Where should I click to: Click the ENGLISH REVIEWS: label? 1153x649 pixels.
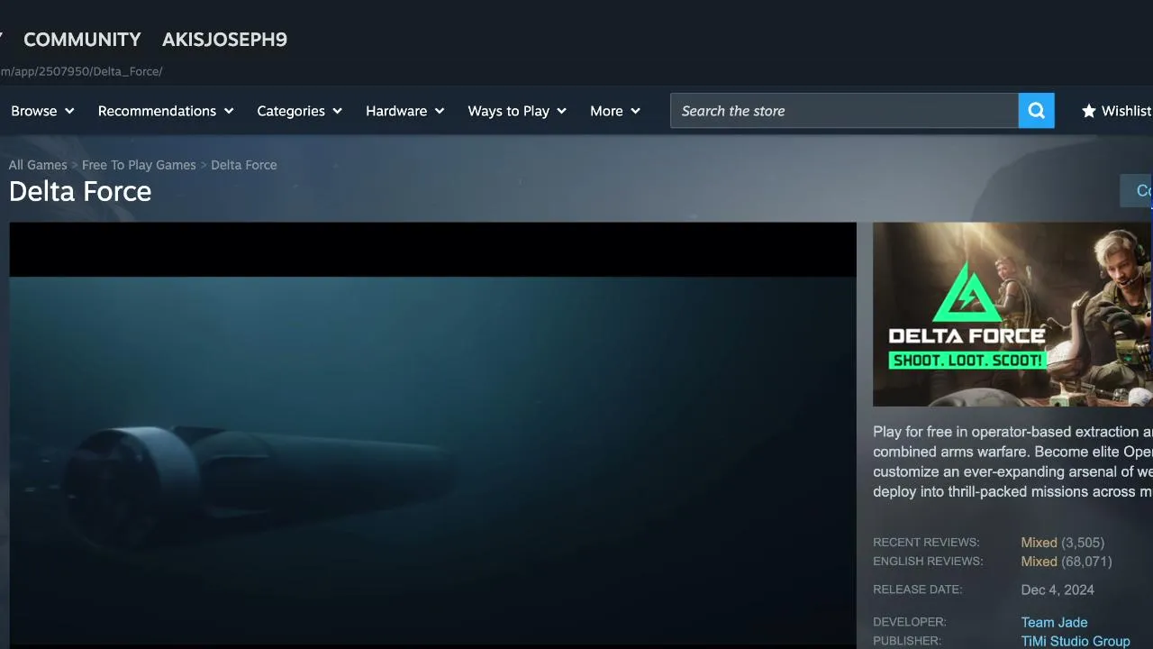pos(928,562)
